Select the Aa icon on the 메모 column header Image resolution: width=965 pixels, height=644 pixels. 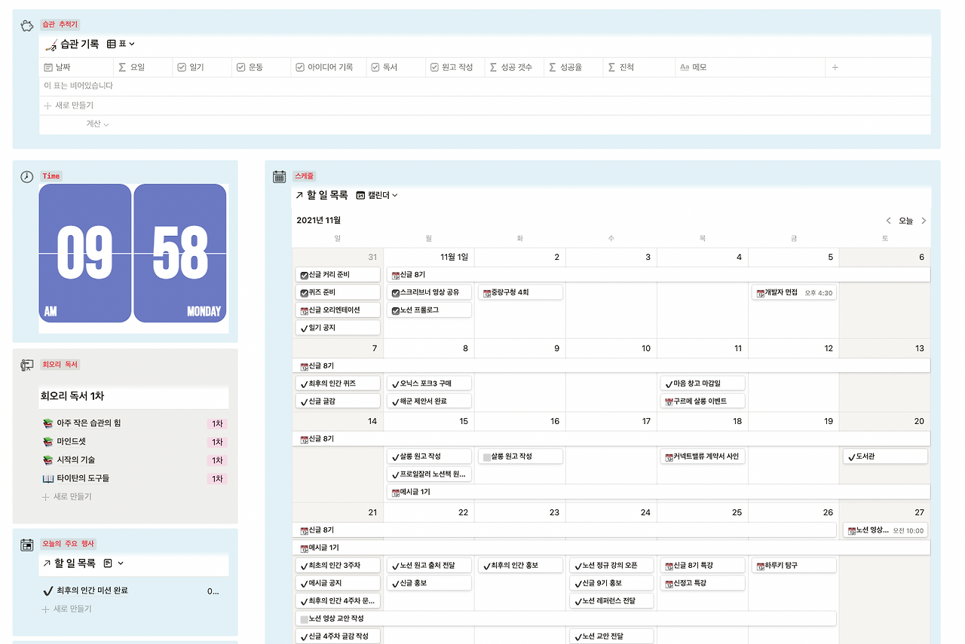(685, 67)
